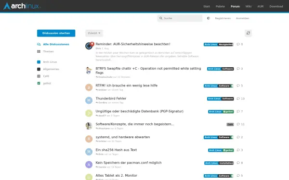
Task: Start a new discussion with Diskussion starten
Action: [56, 33]
